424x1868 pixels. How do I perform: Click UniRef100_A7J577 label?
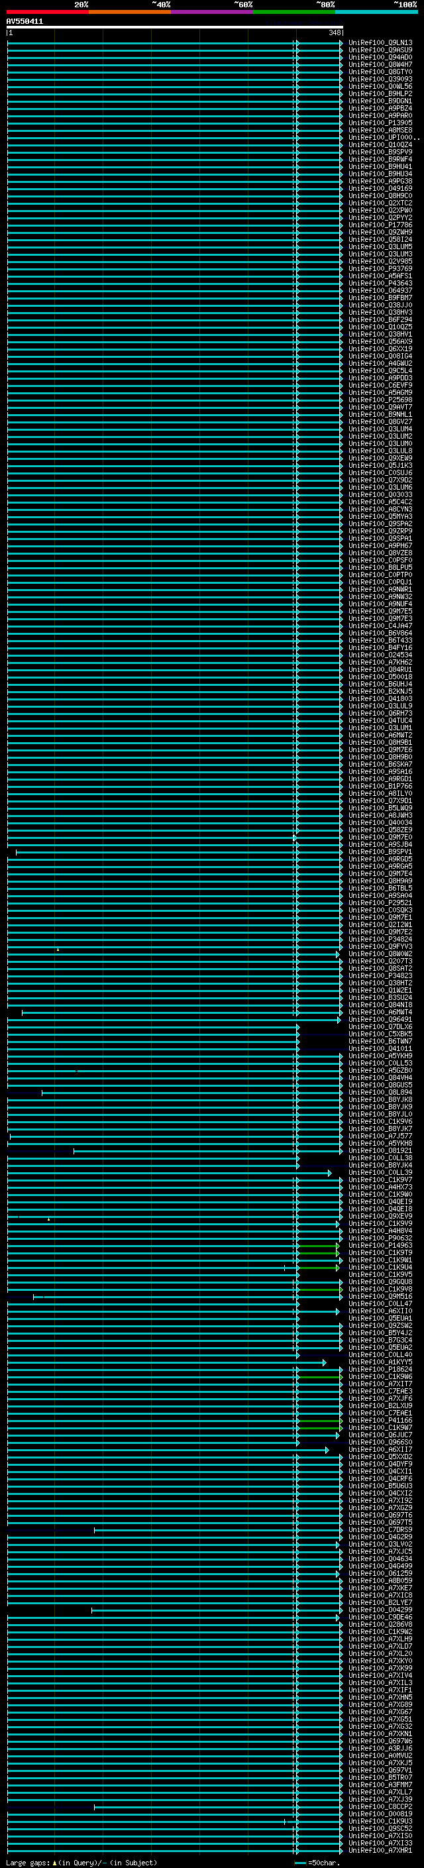pyautogui.click(x=380, y=1136)
